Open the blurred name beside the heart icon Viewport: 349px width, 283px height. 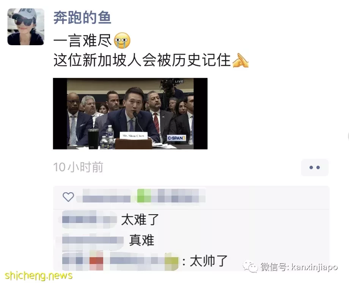pos(141,196)
